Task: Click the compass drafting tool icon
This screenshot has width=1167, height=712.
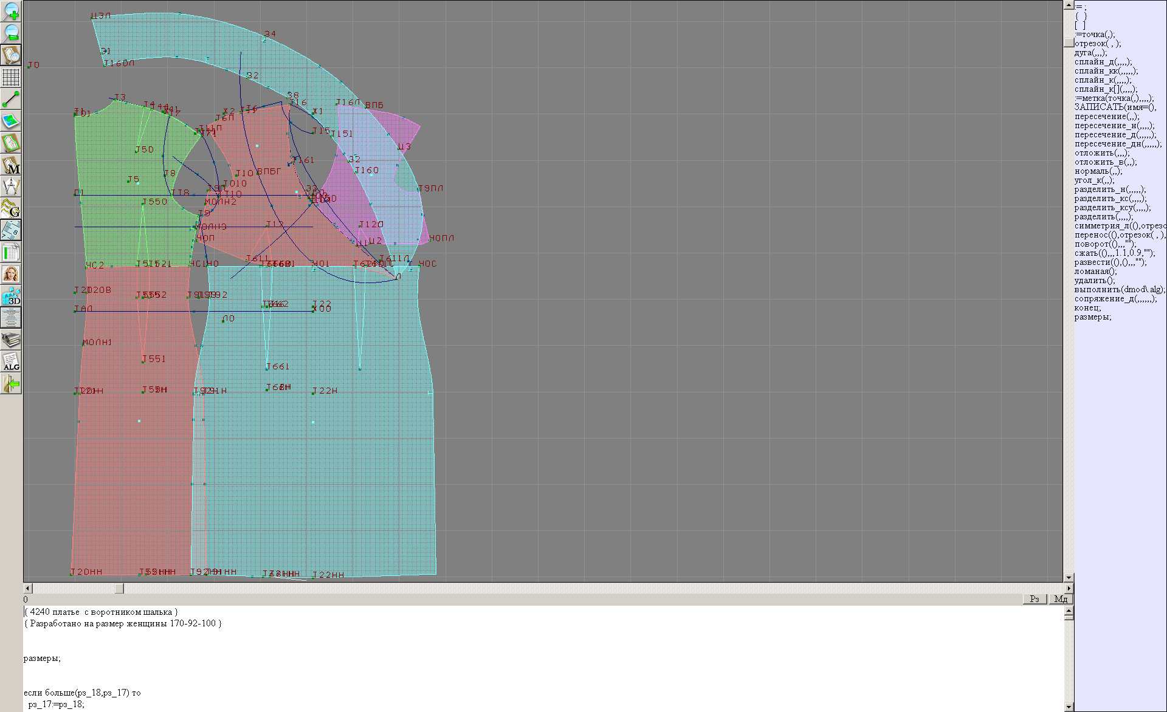Action: [x=11, y=187]
